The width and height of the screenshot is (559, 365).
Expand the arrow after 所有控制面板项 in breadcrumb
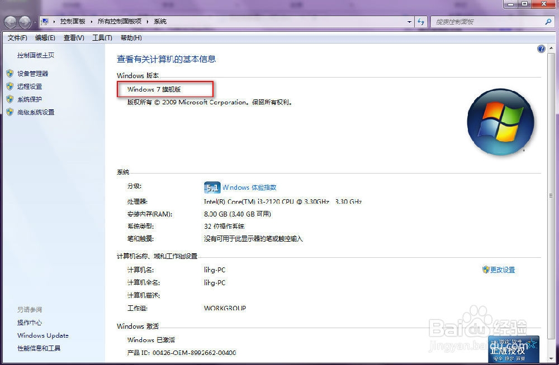pyautogui.click(x=147, y=22)
